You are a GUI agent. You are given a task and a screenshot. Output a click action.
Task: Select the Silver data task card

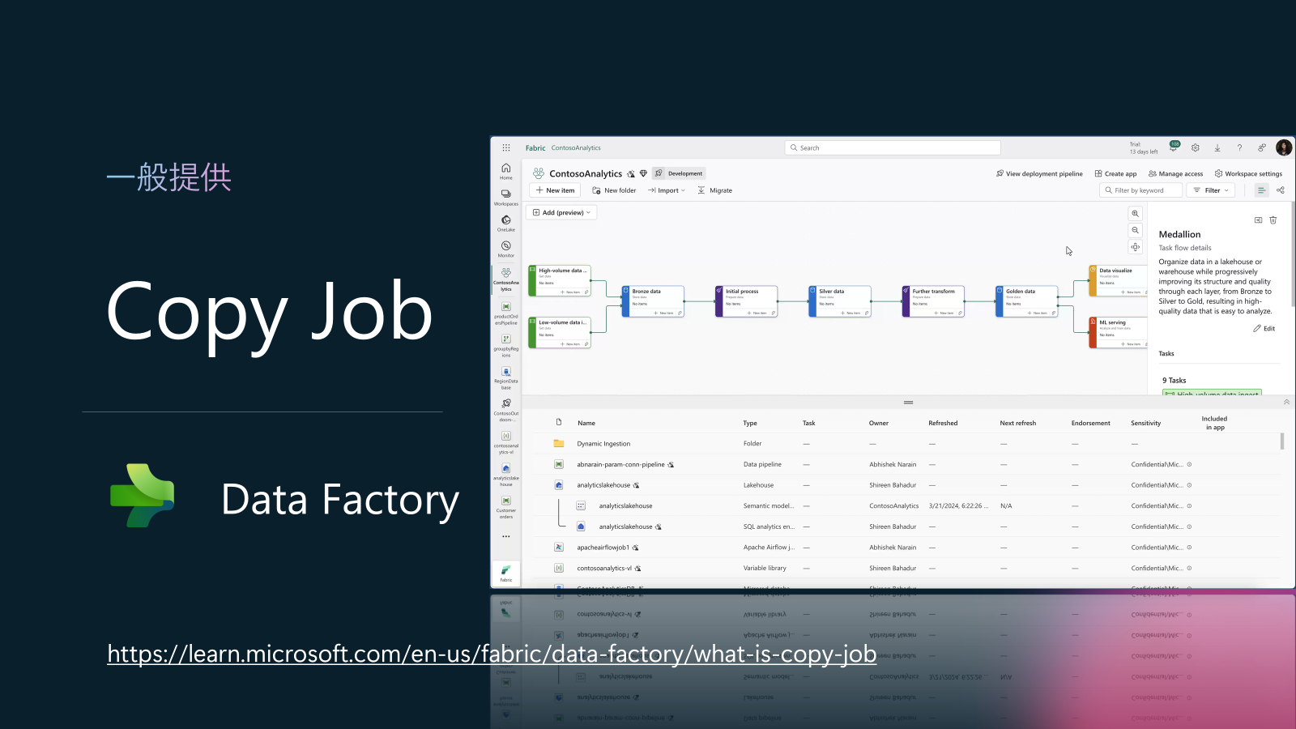[840, 301]
